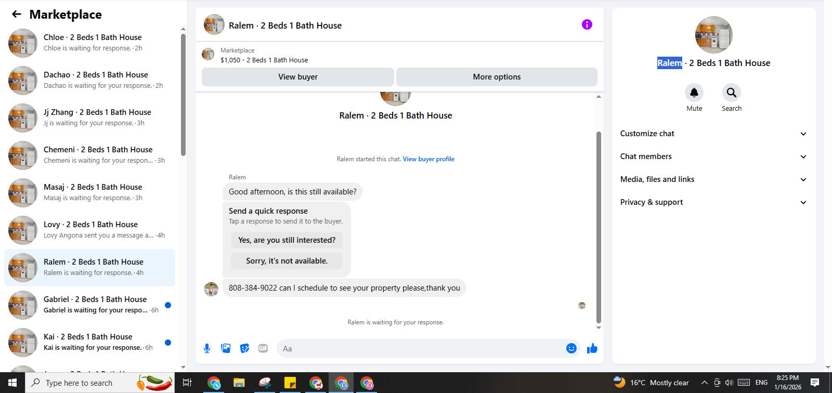Open Chloe's 2 Beds 1 Bath chat
This screenshot has height=393, width=832.
tap(90, 43)
